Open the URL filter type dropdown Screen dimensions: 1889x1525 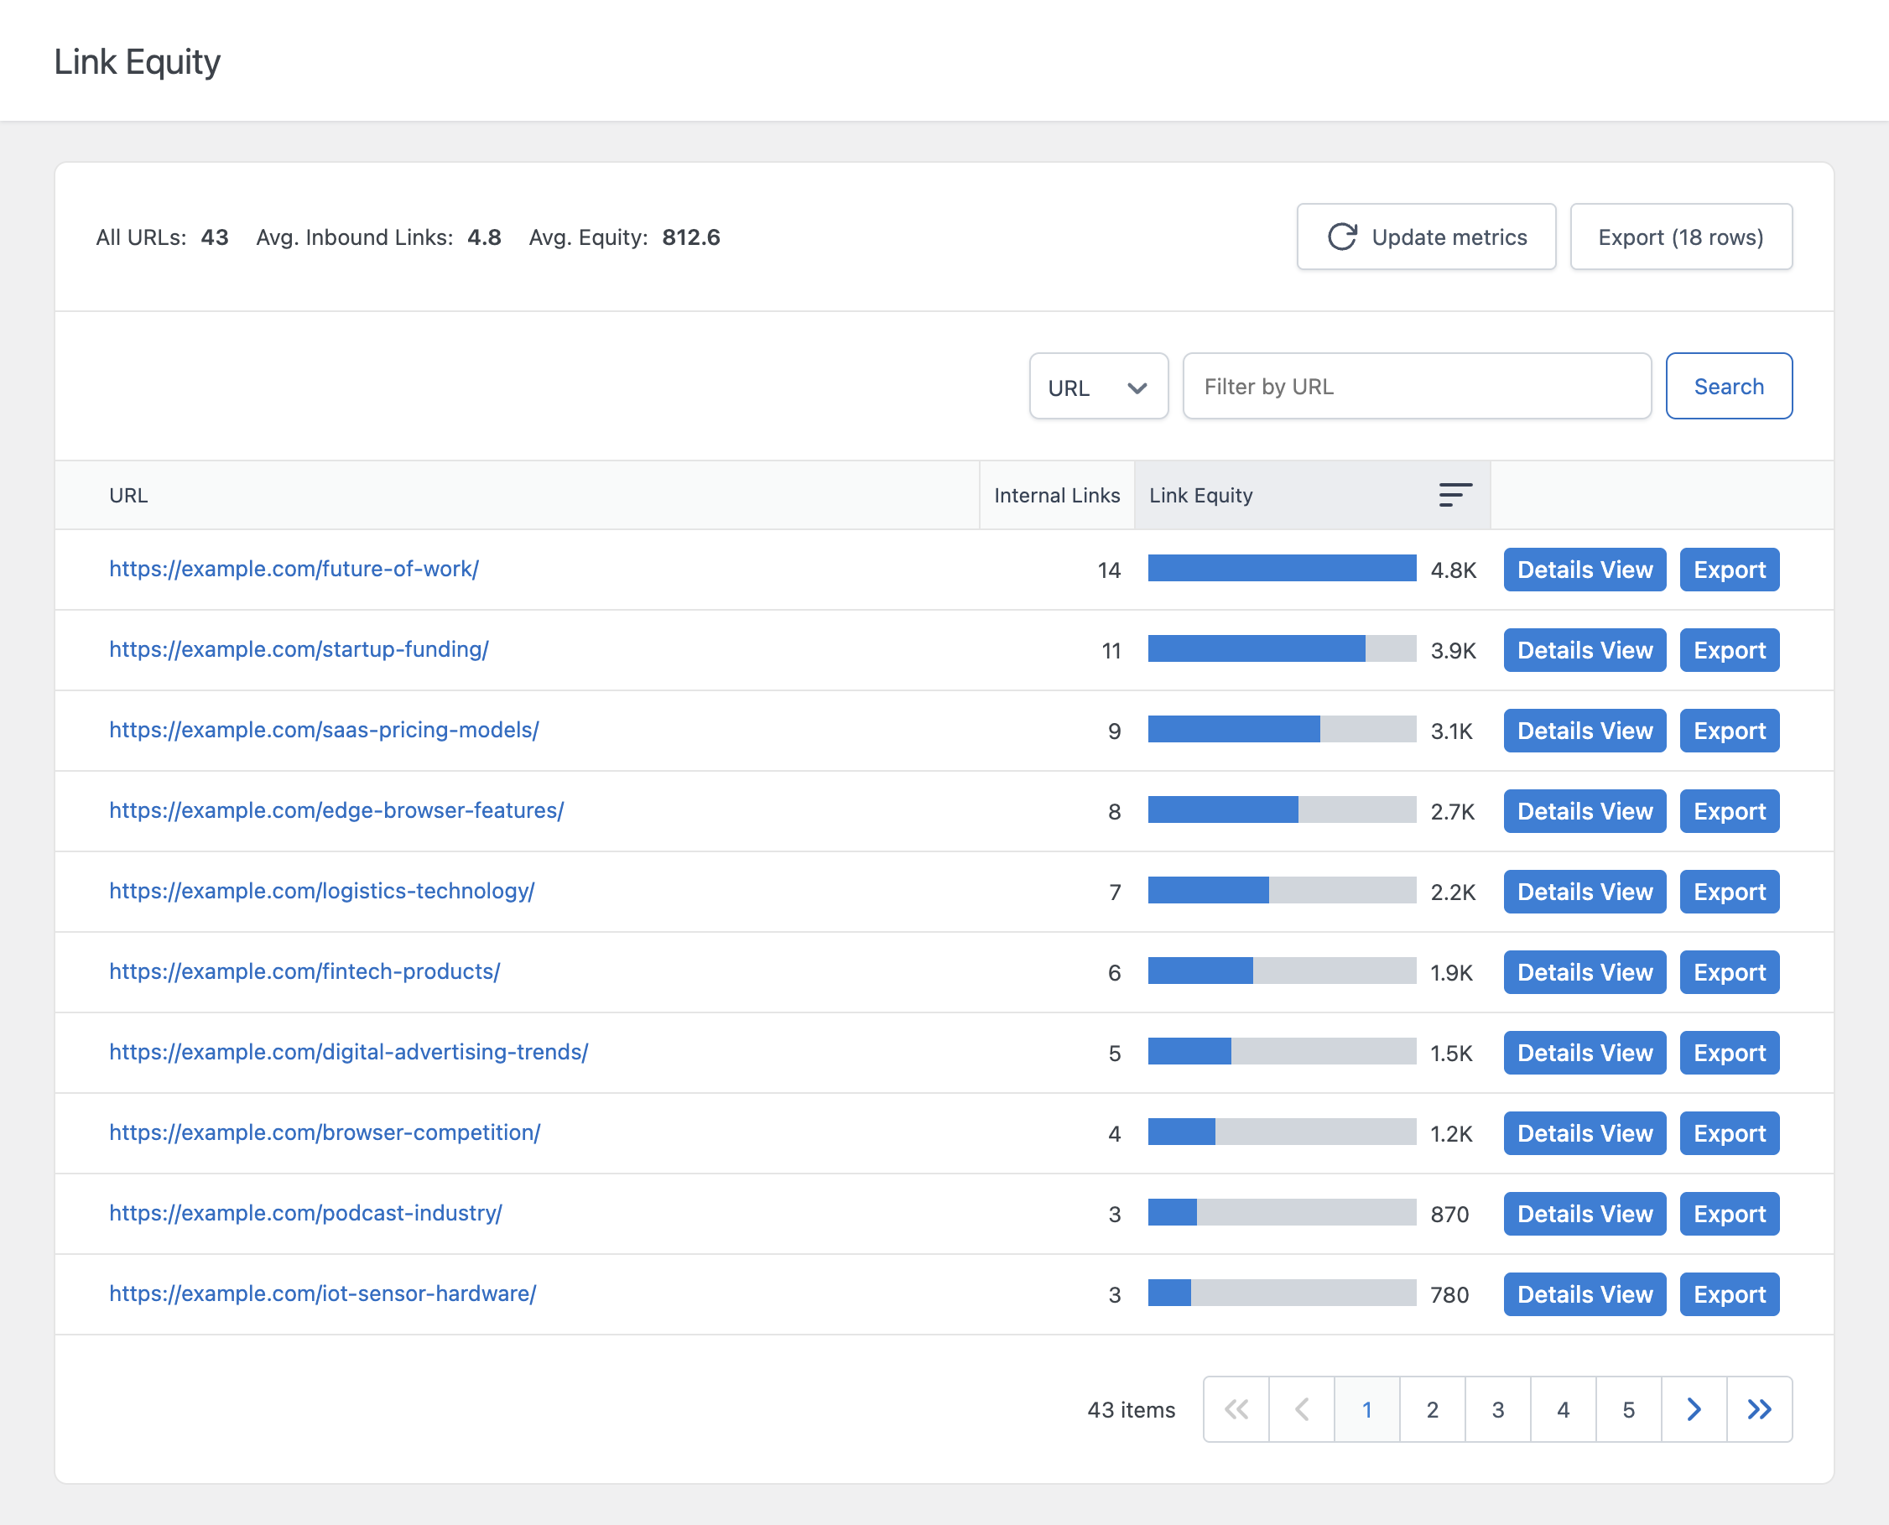pos(1098,387)
